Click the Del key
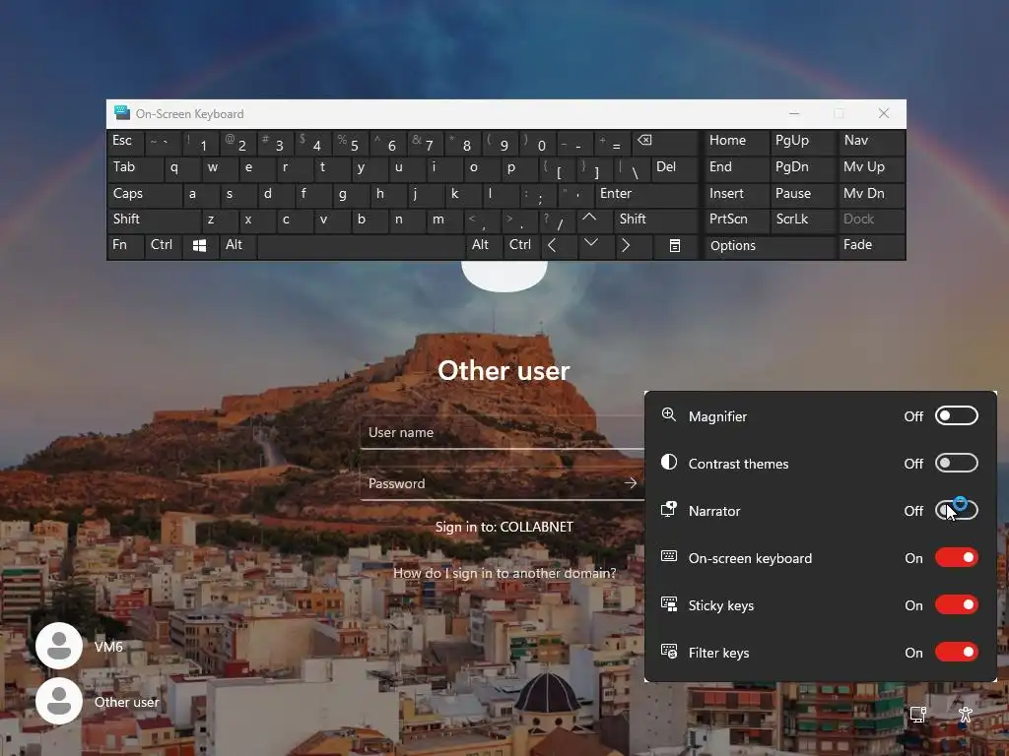The image size is (1009, 756). pos(674,167)
